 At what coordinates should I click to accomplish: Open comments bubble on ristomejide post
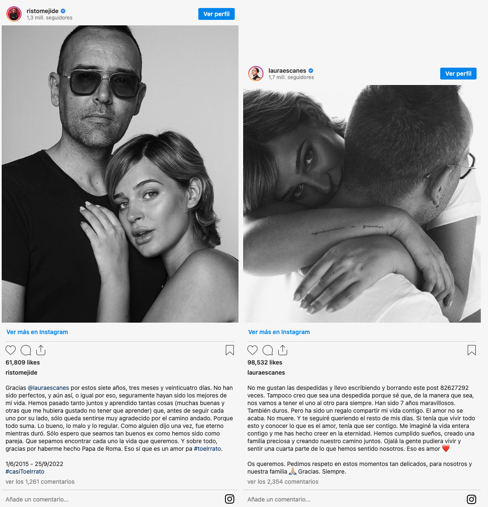click(26, 350)
